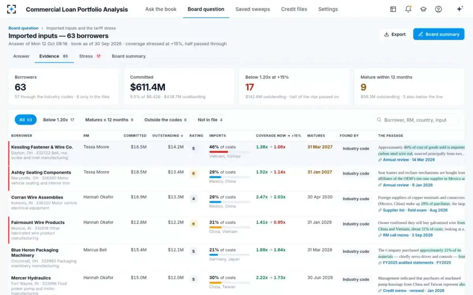
Task: Click link icon beside RM call memo
Action: [380, 235]
